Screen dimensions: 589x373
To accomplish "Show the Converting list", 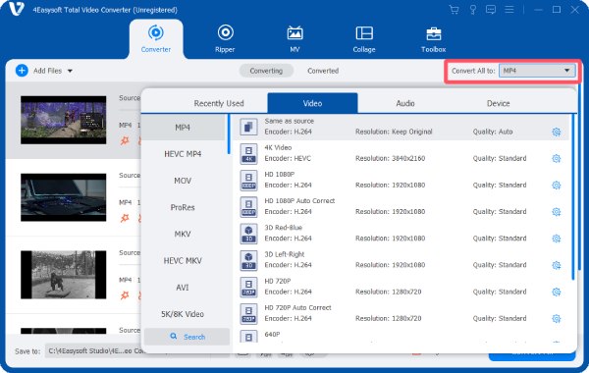I will [x=266, y=71].
